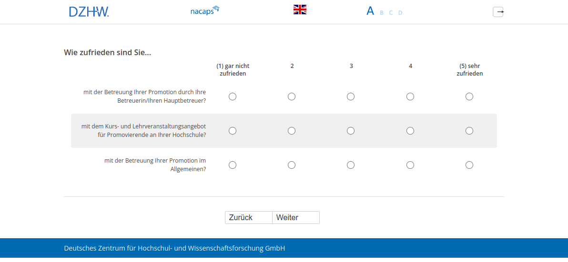The height and width of the screenshot is (262, 568).
Task: Rate Kurs- und Lehrveranstaltungsangebot as 5
Action: (x=469, y=131)
